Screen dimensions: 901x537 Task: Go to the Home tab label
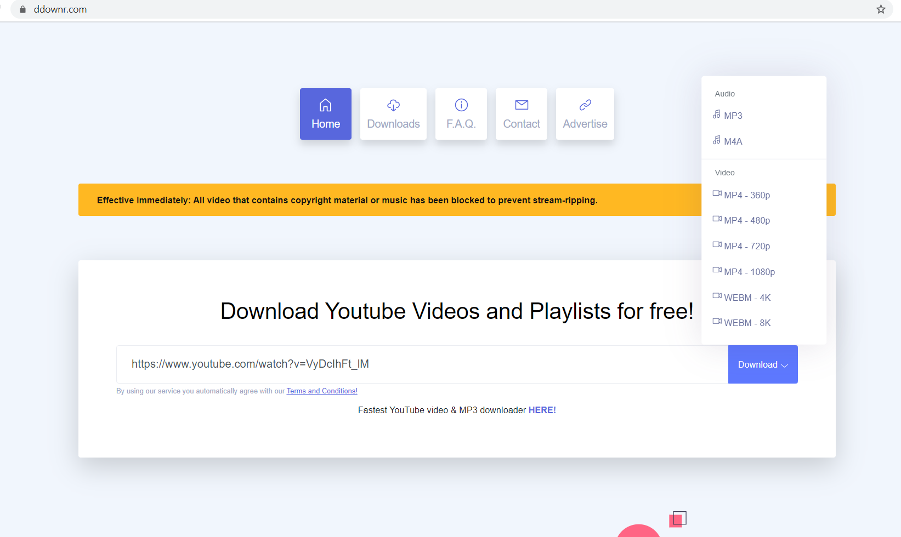coord(326,124)
